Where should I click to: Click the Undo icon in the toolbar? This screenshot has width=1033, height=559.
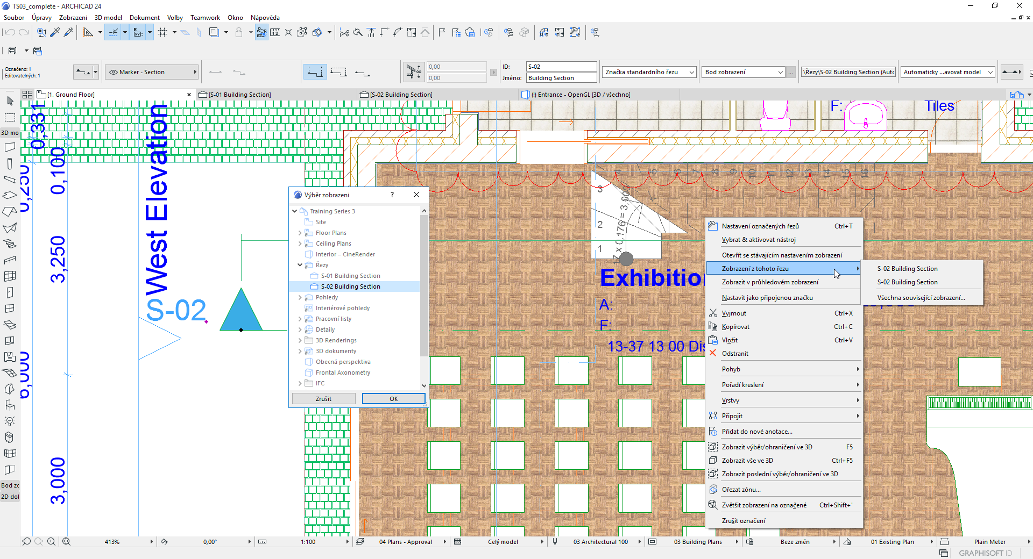pyautogui.click(x=10, y=32)
